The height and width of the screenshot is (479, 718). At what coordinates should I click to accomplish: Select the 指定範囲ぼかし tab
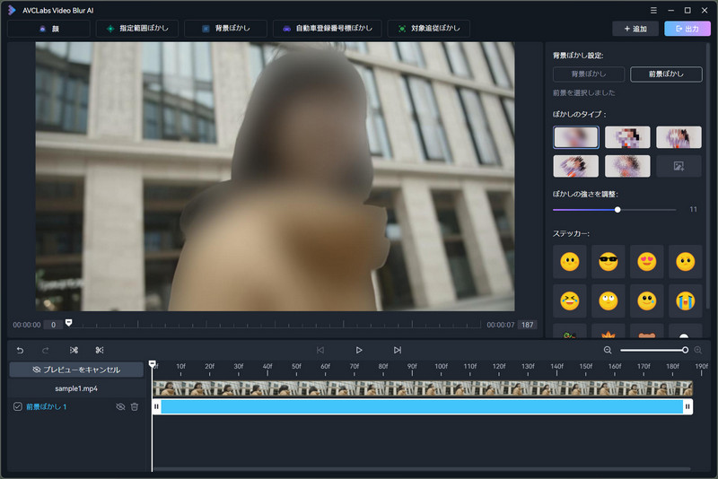tap(137, 29)
